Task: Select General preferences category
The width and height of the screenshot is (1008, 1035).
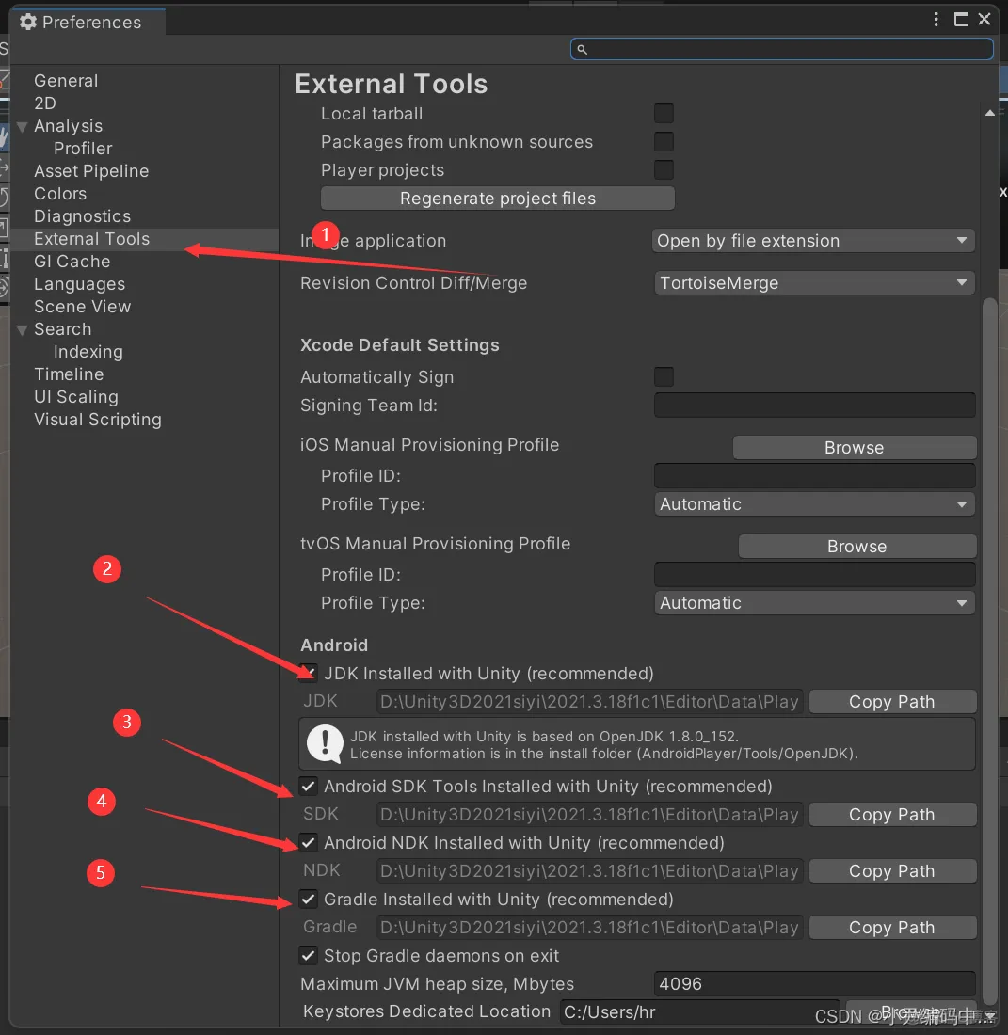Action: 66,81
